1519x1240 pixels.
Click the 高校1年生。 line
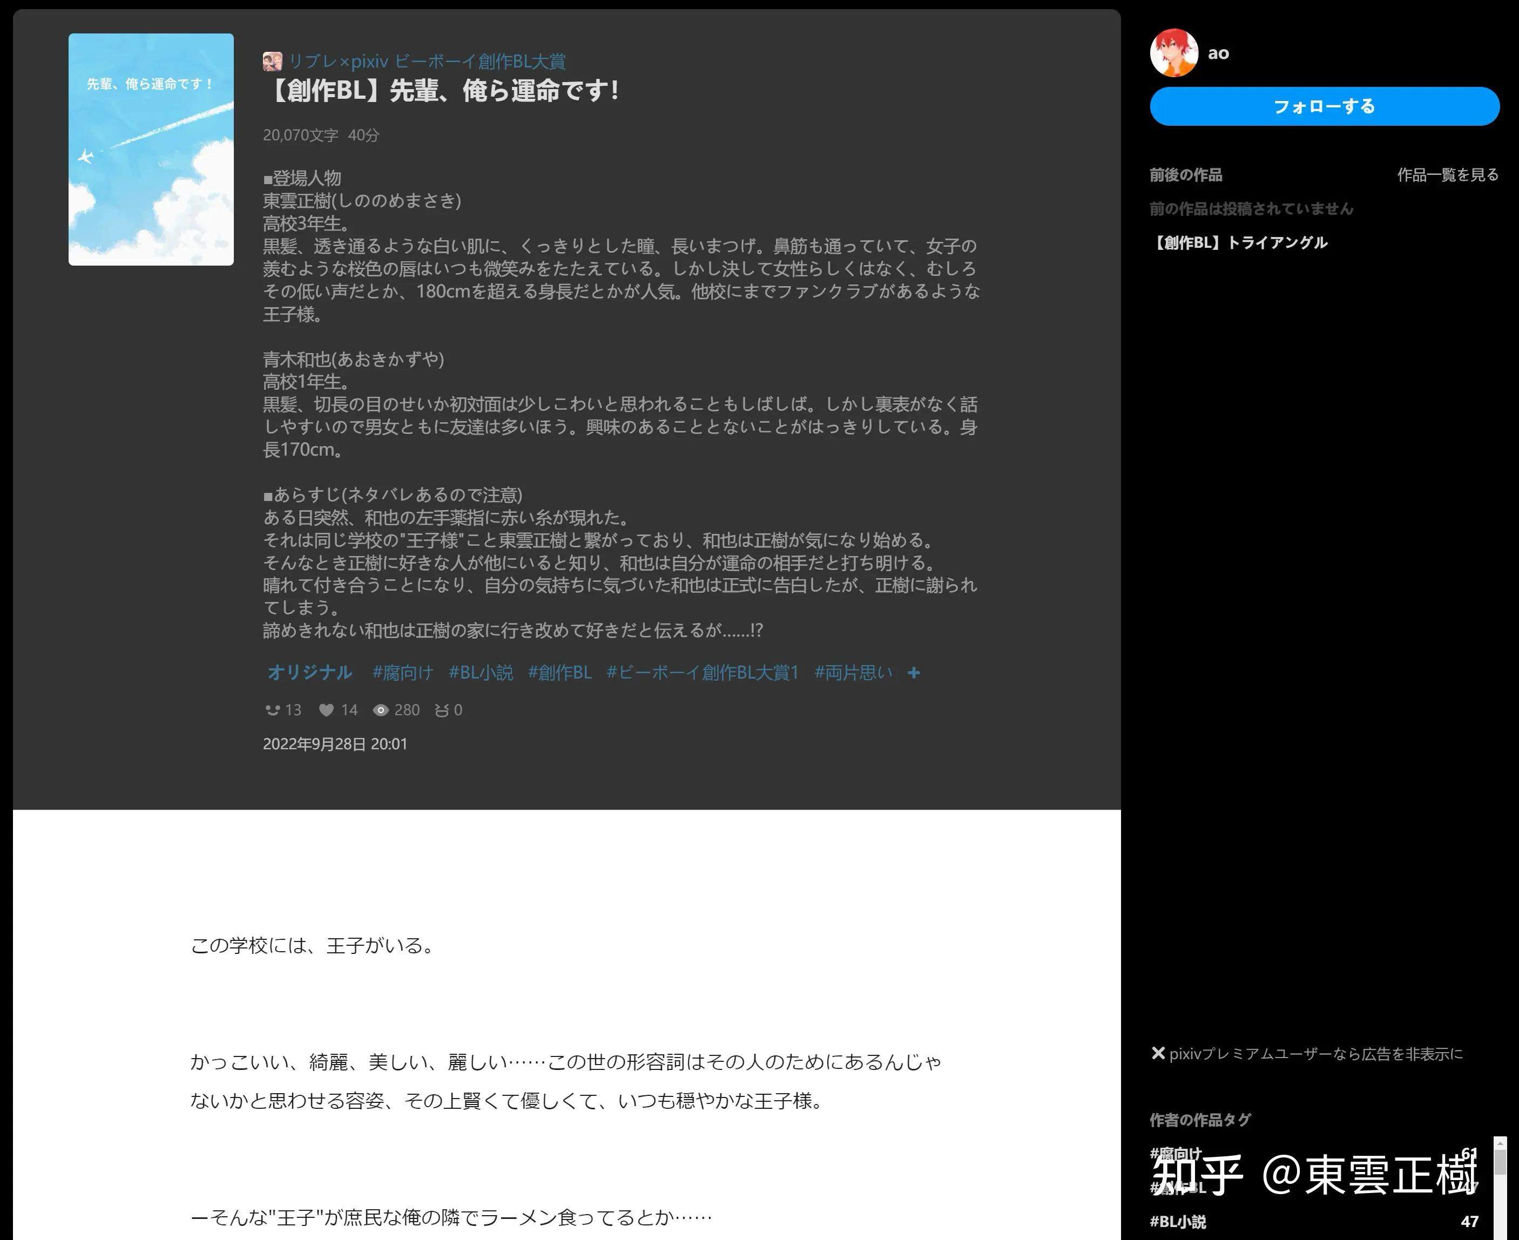coord(307,382)
